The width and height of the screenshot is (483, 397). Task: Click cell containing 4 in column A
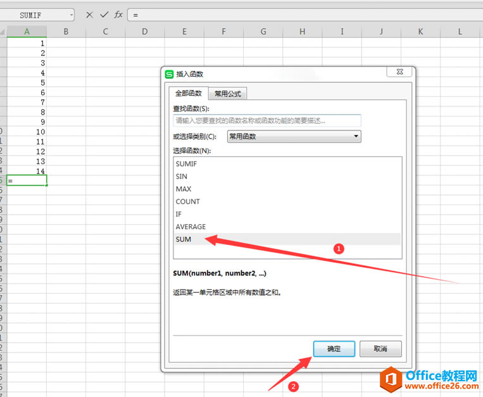point(27,72)
